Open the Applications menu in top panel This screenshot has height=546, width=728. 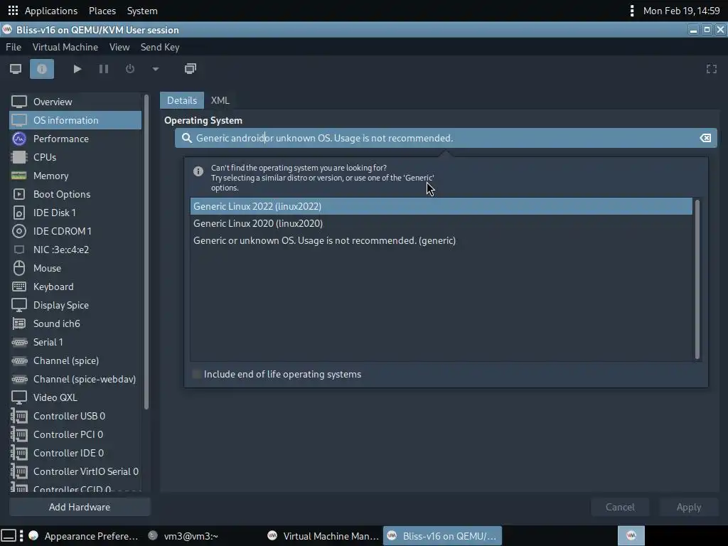[43, 11]
